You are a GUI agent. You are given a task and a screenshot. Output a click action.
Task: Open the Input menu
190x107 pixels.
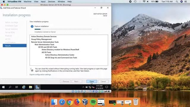(x=43, y=1)
